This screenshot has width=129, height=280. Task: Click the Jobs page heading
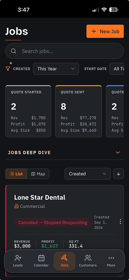tap(17, 31)
